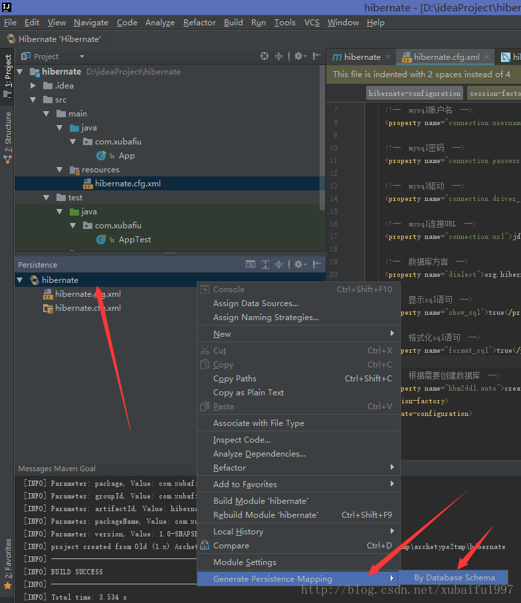
Task: Click hibernate-configuration breadcrumb
Action: (414, 93)
